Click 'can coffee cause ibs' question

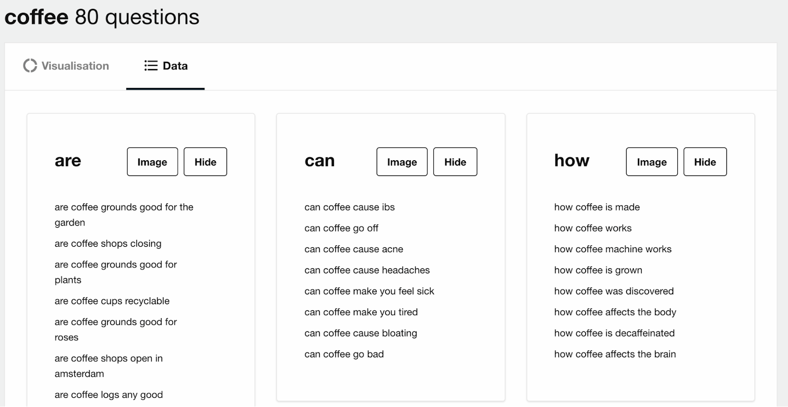tap(350, 207)
